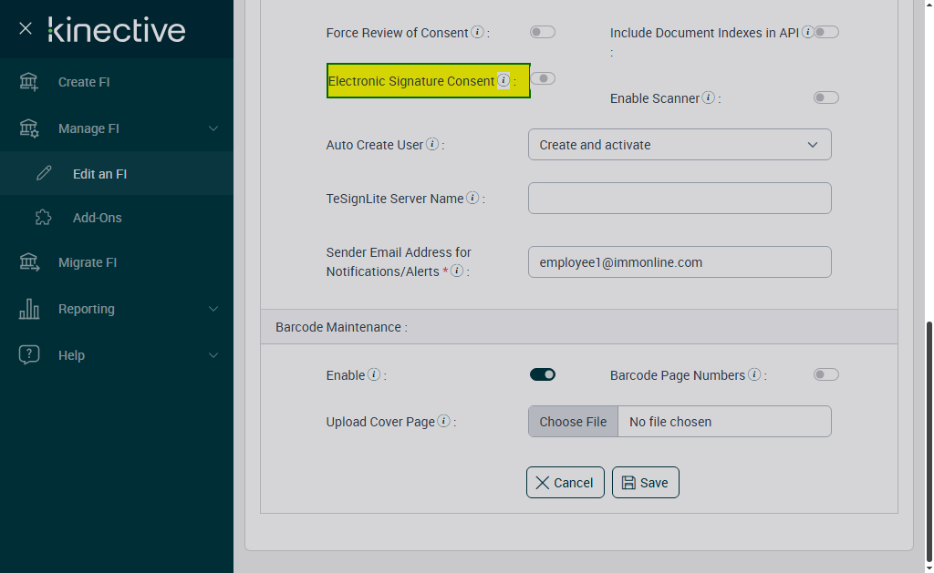
Task: Open Add-Ons menu item
Action: tap(117, 218)
